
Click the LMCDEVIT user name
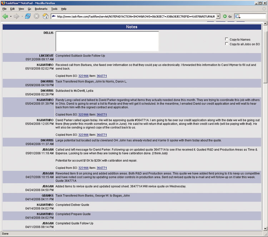46,56
